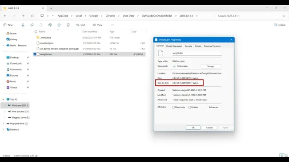Screen dimensions: 289x162
Task: Check the Read-only attribute
Action: pos(173,107)
